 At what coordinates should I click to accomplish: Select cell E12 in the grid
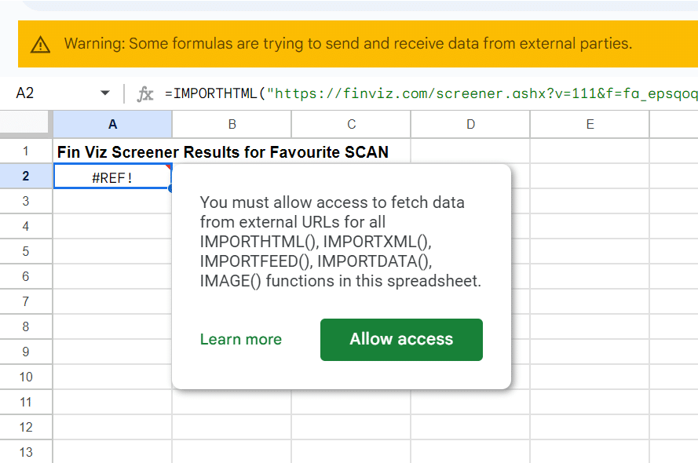589,427
